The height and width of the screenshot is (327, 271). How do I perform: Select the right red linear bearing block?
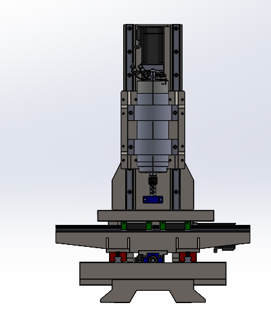(x=188, y=257)
